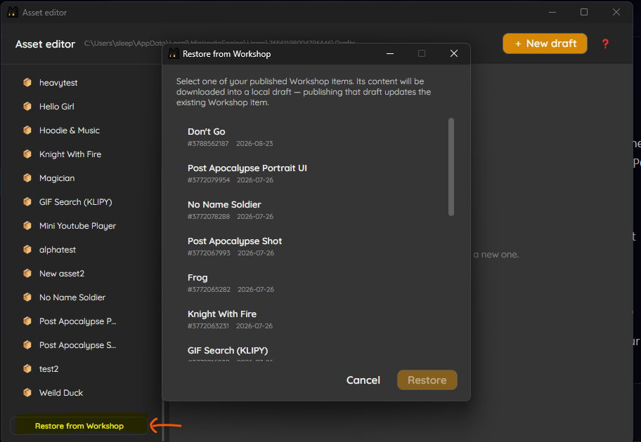Open the Weild Duck draft

click(61, 393)
